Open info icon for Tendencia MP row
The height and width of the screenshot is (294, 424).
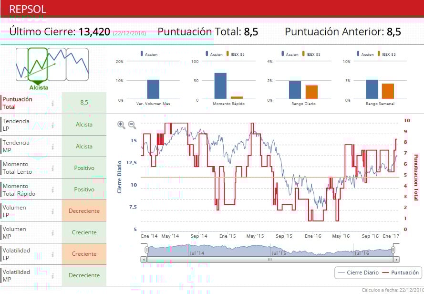(x=53, y=147)
